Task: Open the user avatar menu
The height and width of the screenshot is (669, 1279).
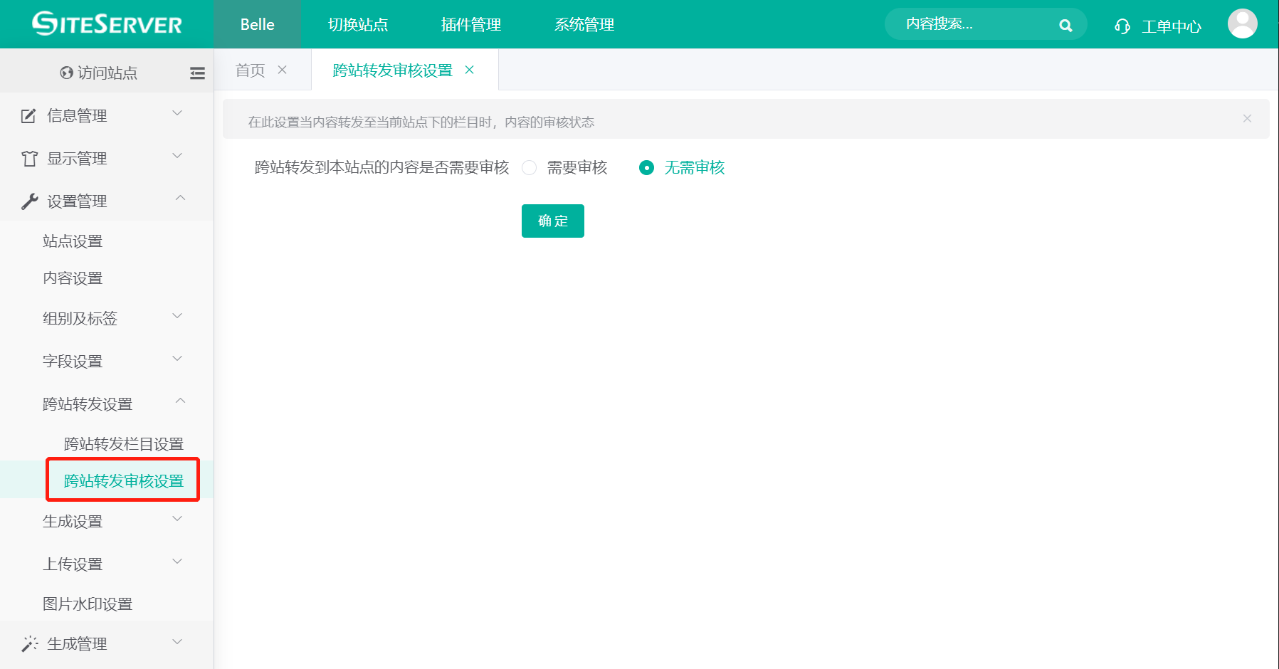Action: [1242, 23]
